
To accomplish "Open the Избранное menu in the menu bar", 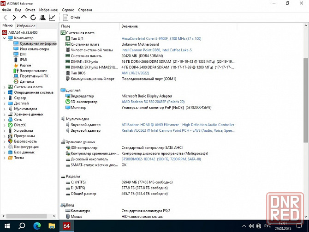I will pos(48,10).
